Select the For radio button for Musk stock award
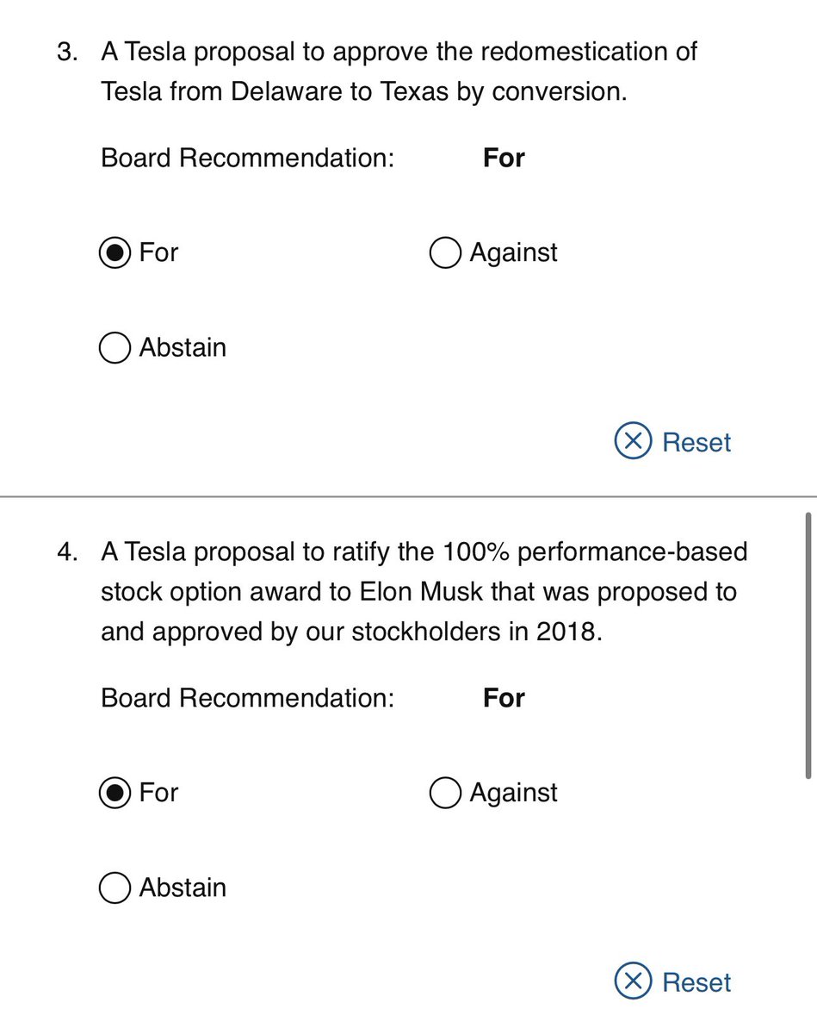The image size is (817, 1034). [x=115, y=793]
